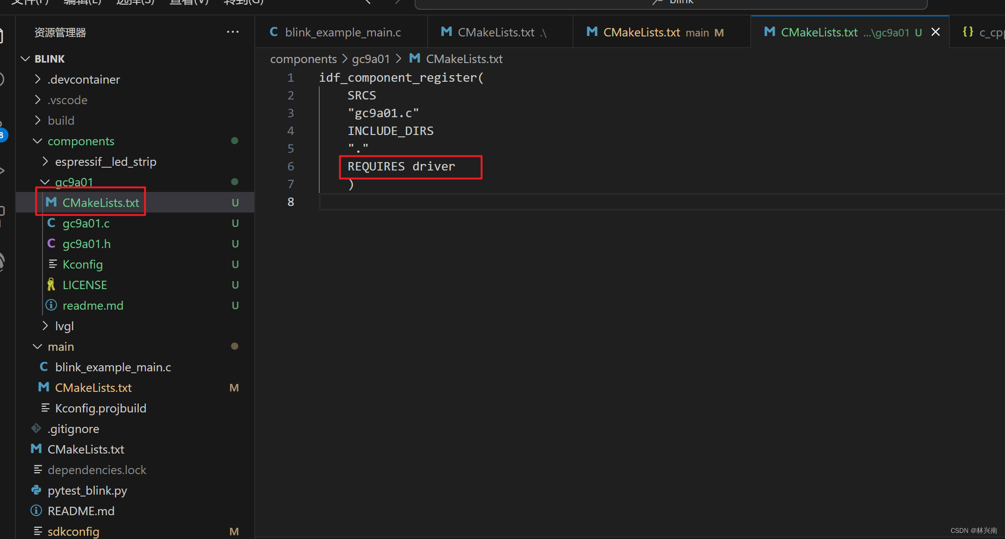Open gc9a01.c source file
This screenshot has height=539, width=1005.
click(135, 223)
